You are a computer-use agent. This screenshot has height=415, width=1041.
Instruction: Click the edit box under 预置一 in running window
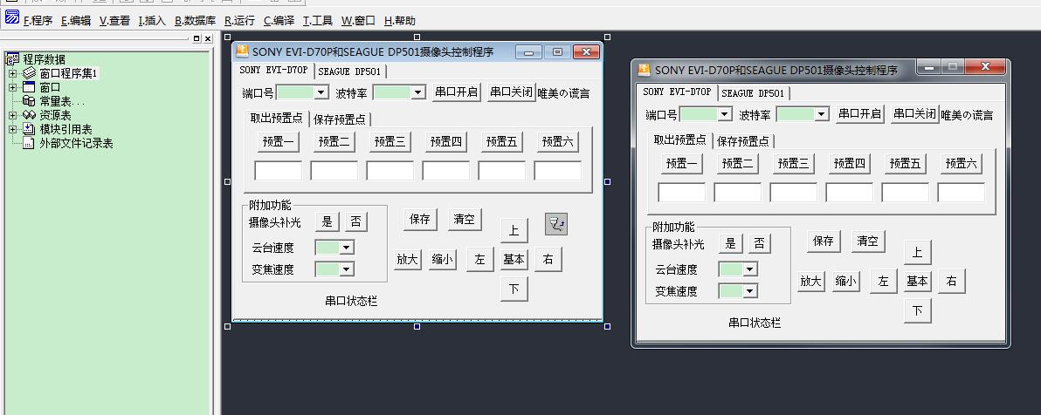click(682, 193)
